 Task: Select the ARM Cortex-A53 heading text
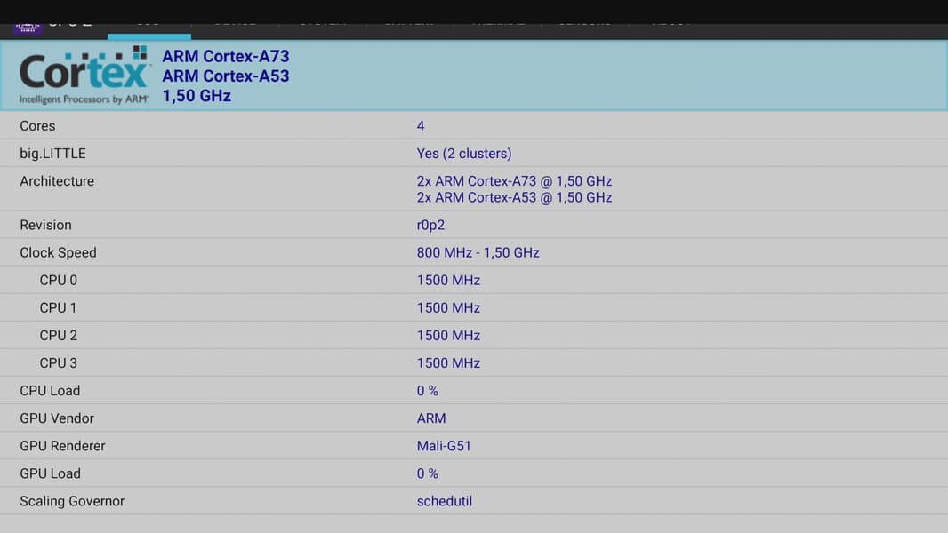coord(226,76)
